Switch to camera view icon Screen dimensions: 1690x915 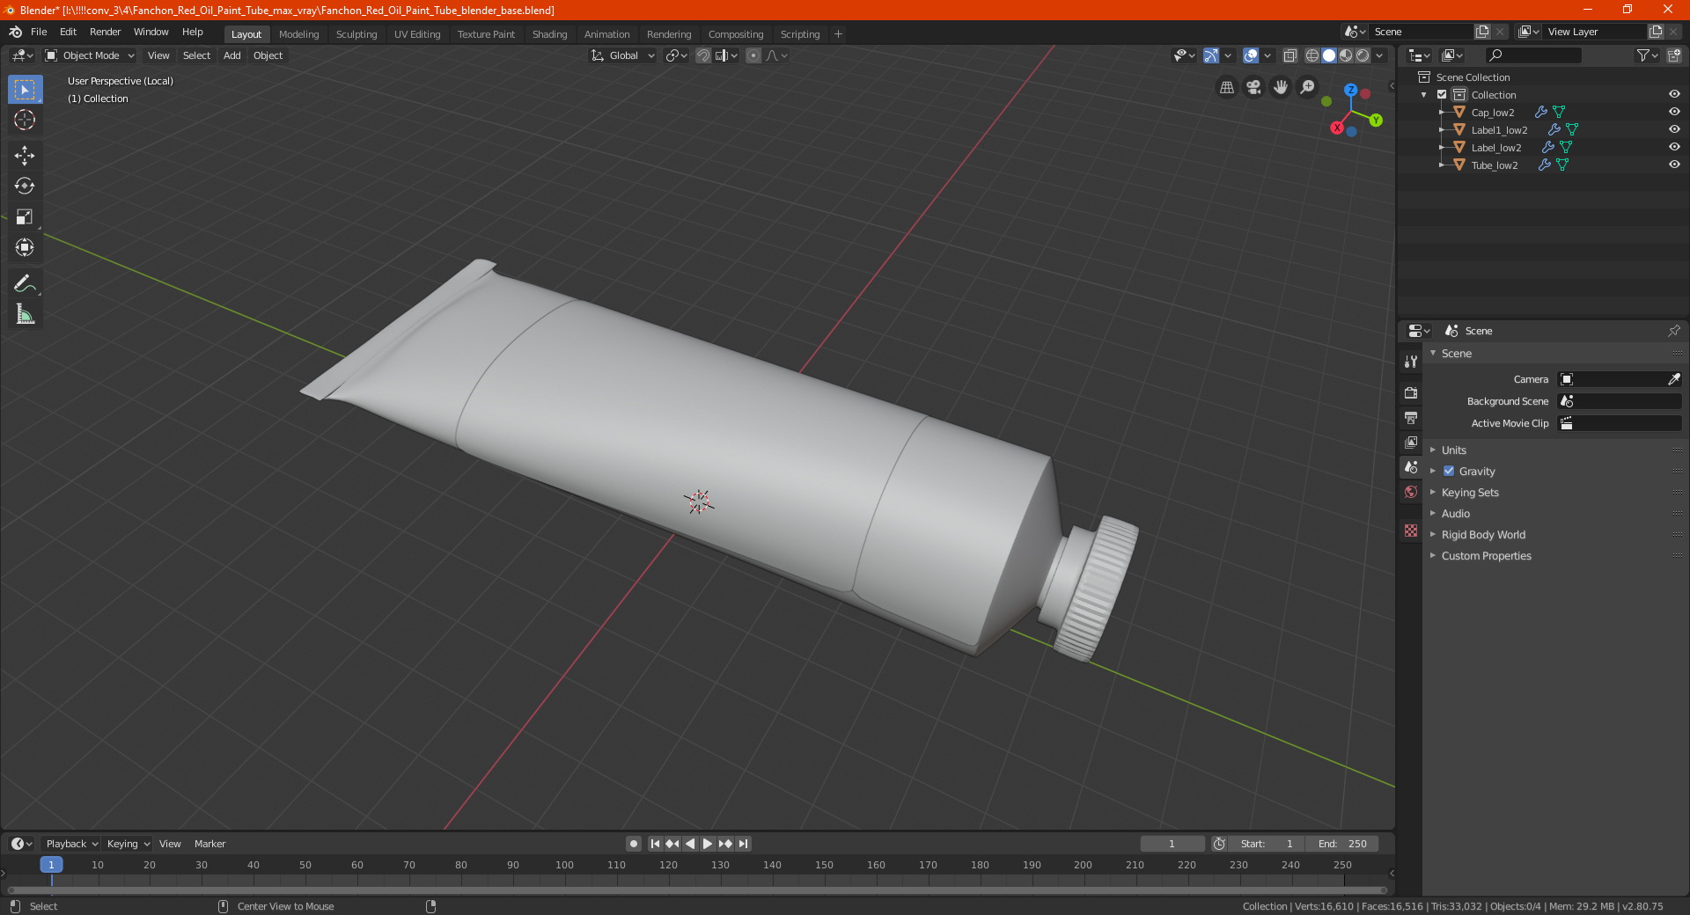(x=1253, y=87)
